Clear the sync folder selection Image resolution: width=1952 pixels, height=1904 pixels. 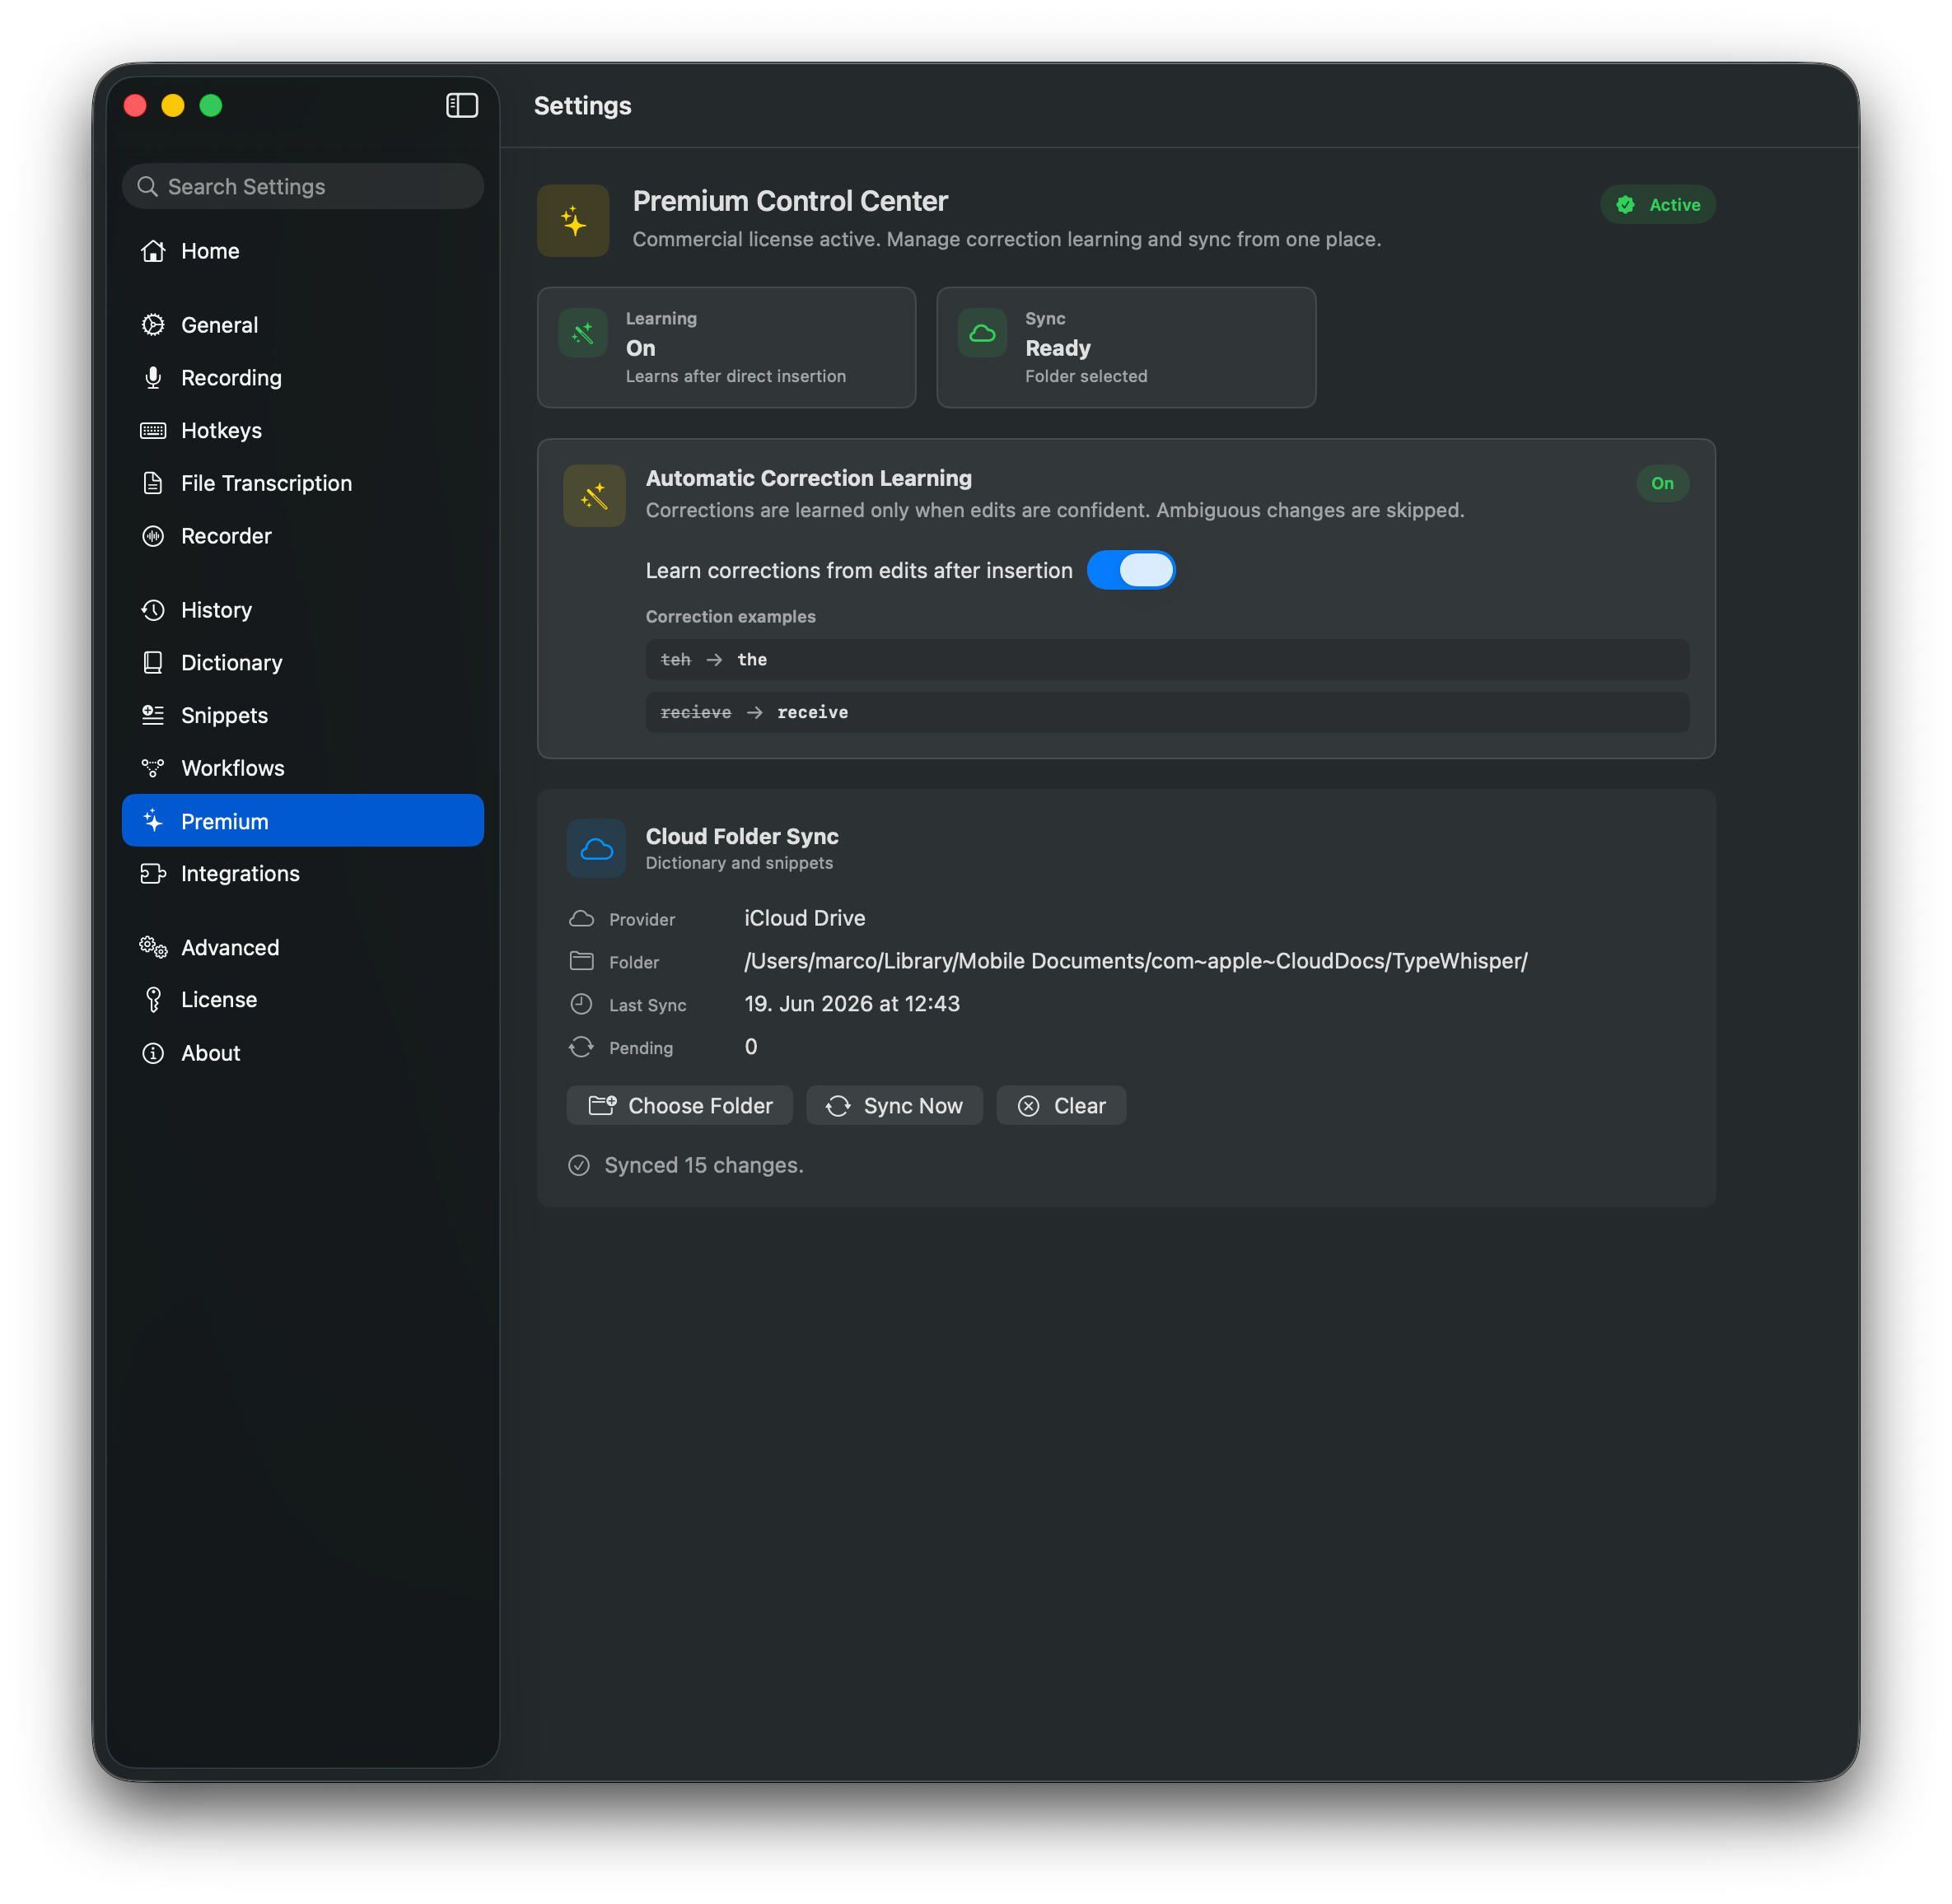tap(1061, 1105)
